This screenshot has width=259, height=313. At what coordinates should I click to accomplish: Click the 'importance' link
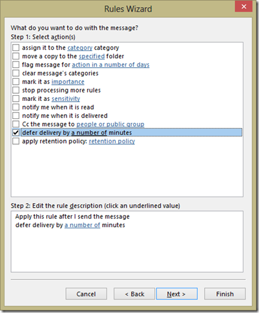pyautogui.click(x=68, y=81)
